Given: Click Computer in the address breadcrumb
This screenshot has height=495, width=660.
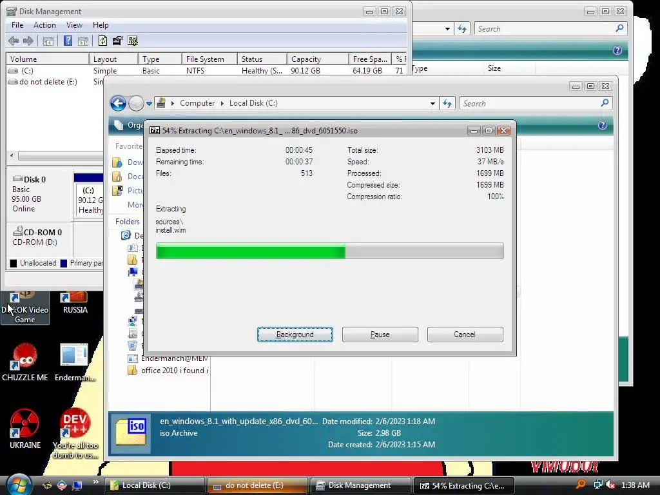Looking at the screenshot, I should point(197,103).
